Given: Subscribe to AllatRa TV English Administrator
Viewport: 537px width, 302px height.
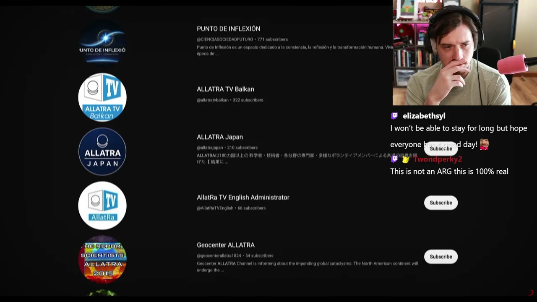Looking at the screenshot, I should point(441,203).
